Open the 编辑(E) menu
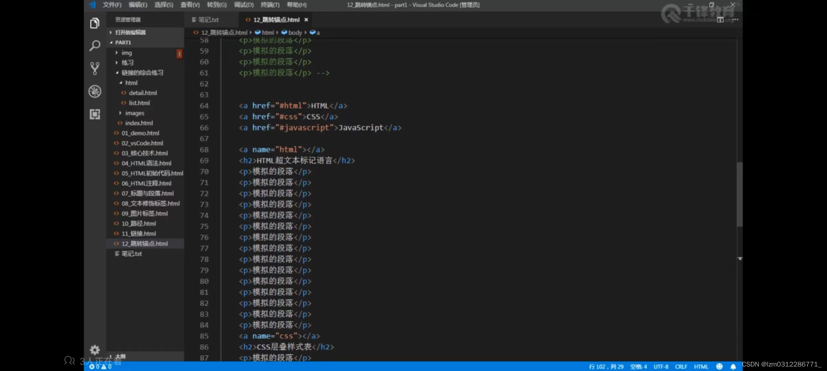827x371 pixels. (x=138, y=5)
